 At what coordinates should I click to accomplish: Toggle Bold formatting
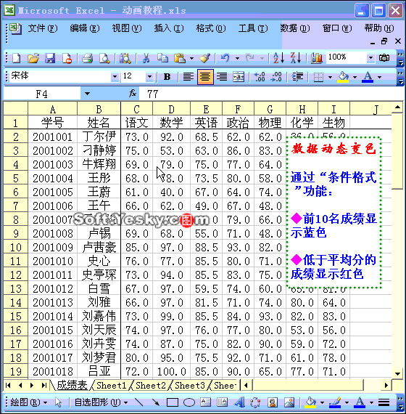[167, 77]
